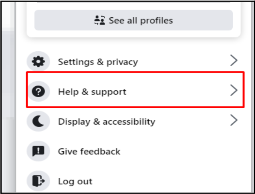Image resolution: width=255 pixels, height=194 pixels.
Task: Choose the Log out text label
Action: point(75,181)
